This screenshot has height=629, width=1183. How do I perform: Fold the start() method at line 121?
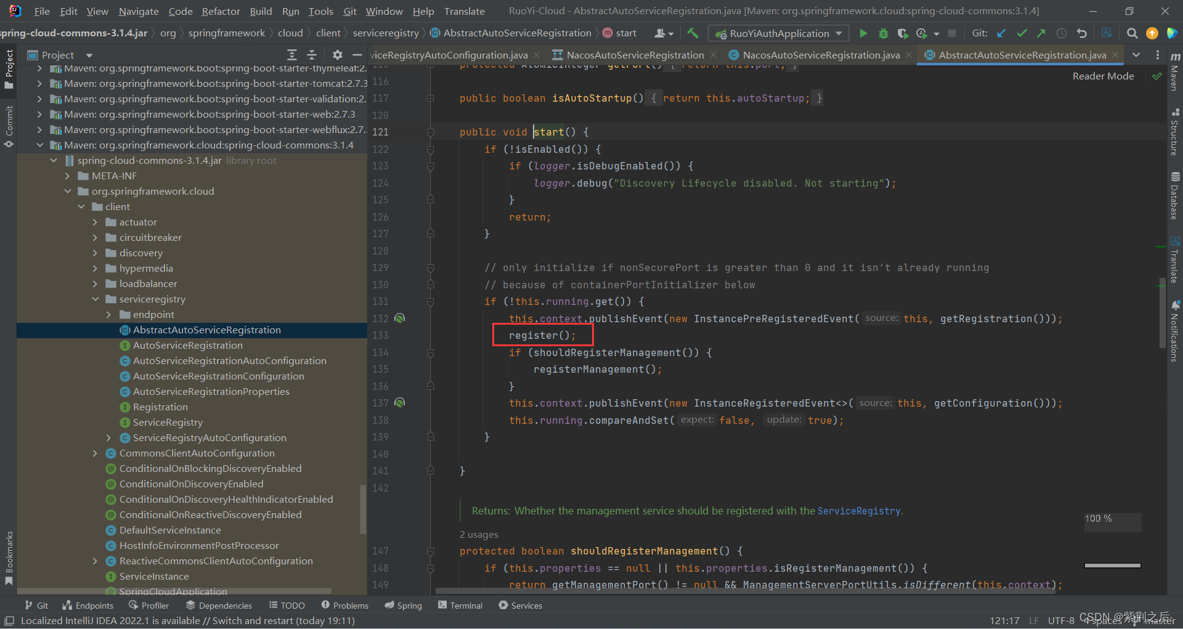click(x=430, y=132)
